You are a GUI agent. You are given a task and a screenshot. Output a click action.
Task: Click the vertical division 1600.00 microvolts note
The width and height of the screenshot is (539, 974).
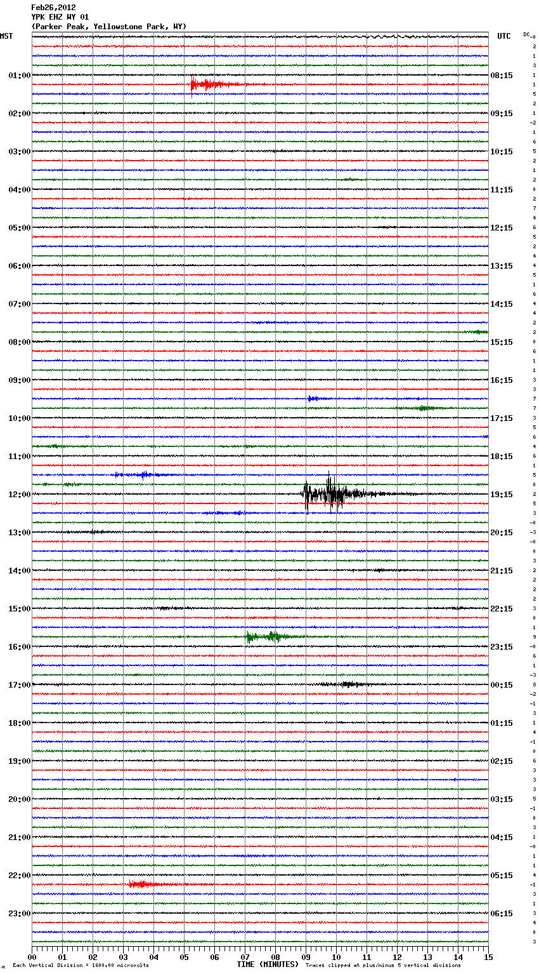point(81,966)
